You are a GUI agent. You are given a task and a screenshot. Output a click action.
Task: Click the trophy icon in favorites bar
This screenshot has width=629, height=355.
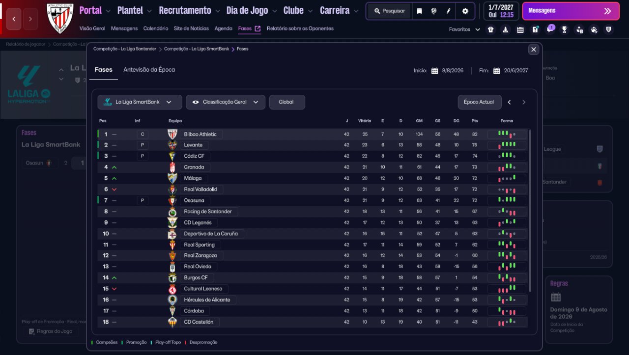coord(565,29)
